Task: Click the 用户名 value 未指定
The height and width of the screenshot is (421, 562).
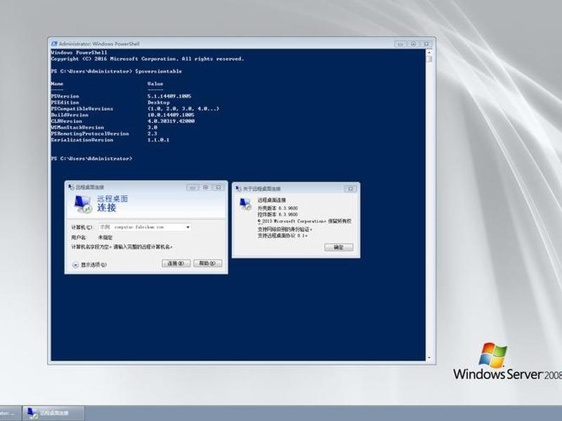Action: [x=105, y=237]
